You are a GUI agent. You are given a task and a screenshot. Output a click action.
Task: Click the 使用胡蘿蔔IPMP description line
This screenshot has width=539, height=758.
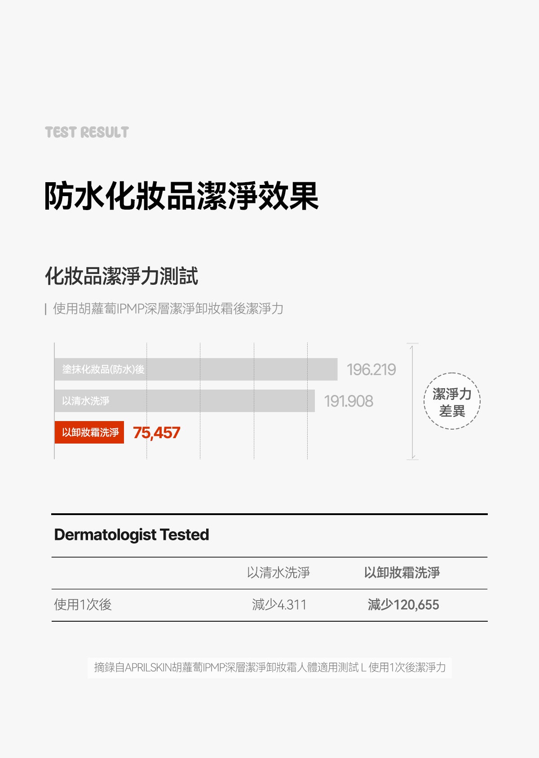(x=168, y=309)
